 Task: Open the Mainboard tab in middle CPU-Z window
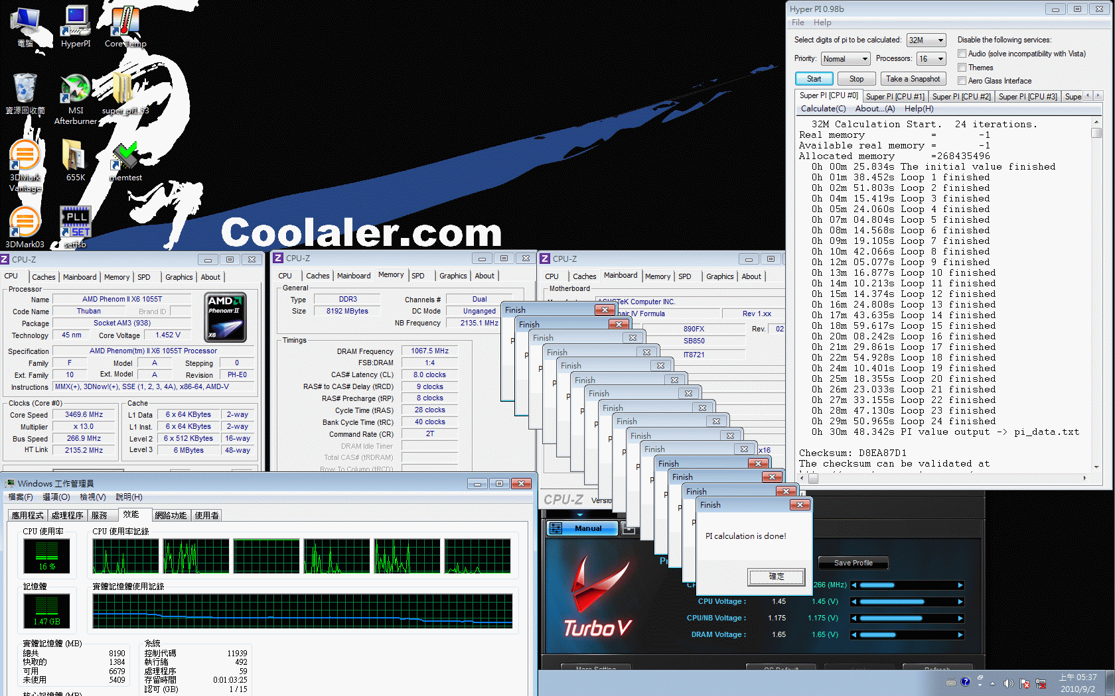354,276
